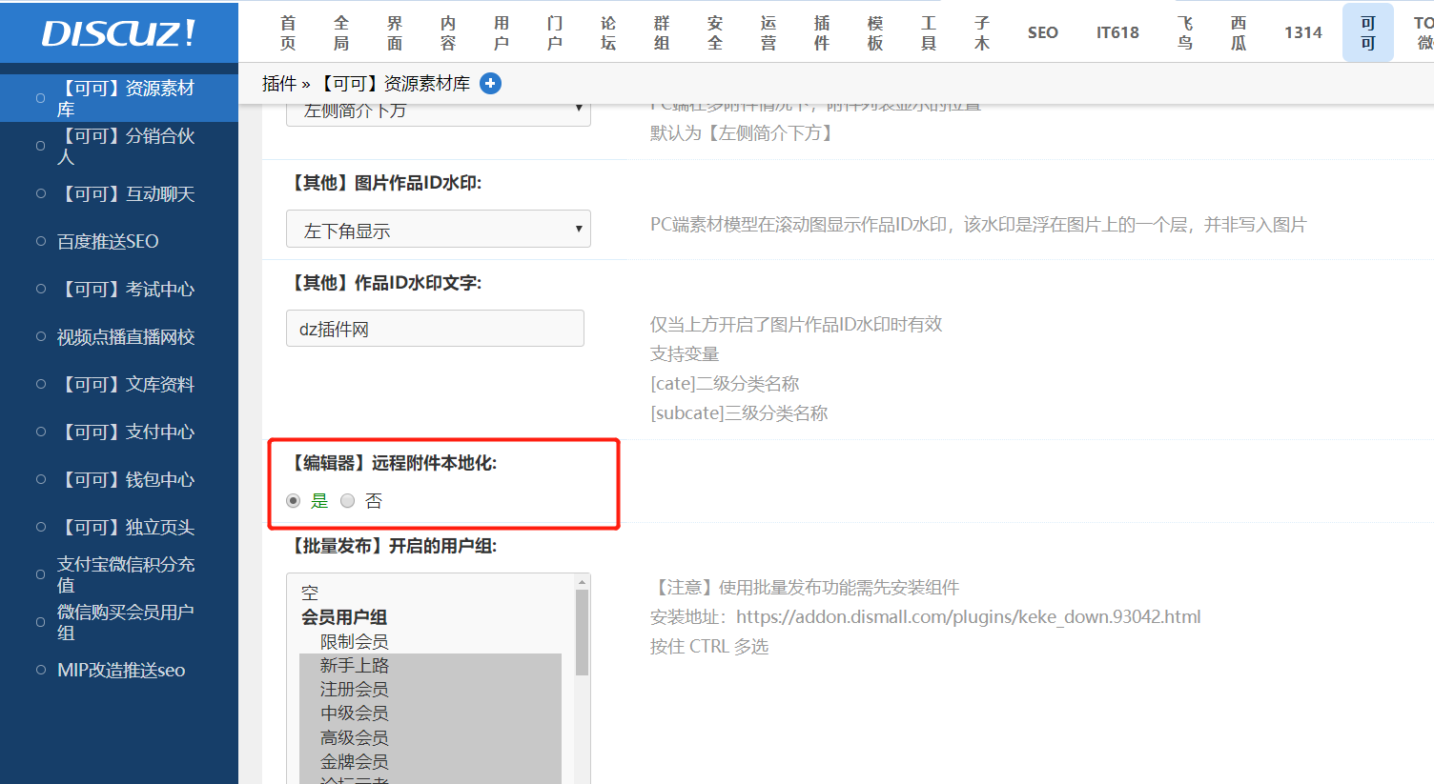Viewport: 1434px width, 784px height.
Task: Open the 西瓜 top menu
Action: [x=1239, y=32]
